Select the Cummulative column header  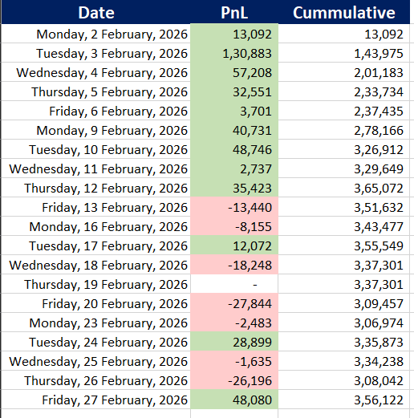click(344, 12)
